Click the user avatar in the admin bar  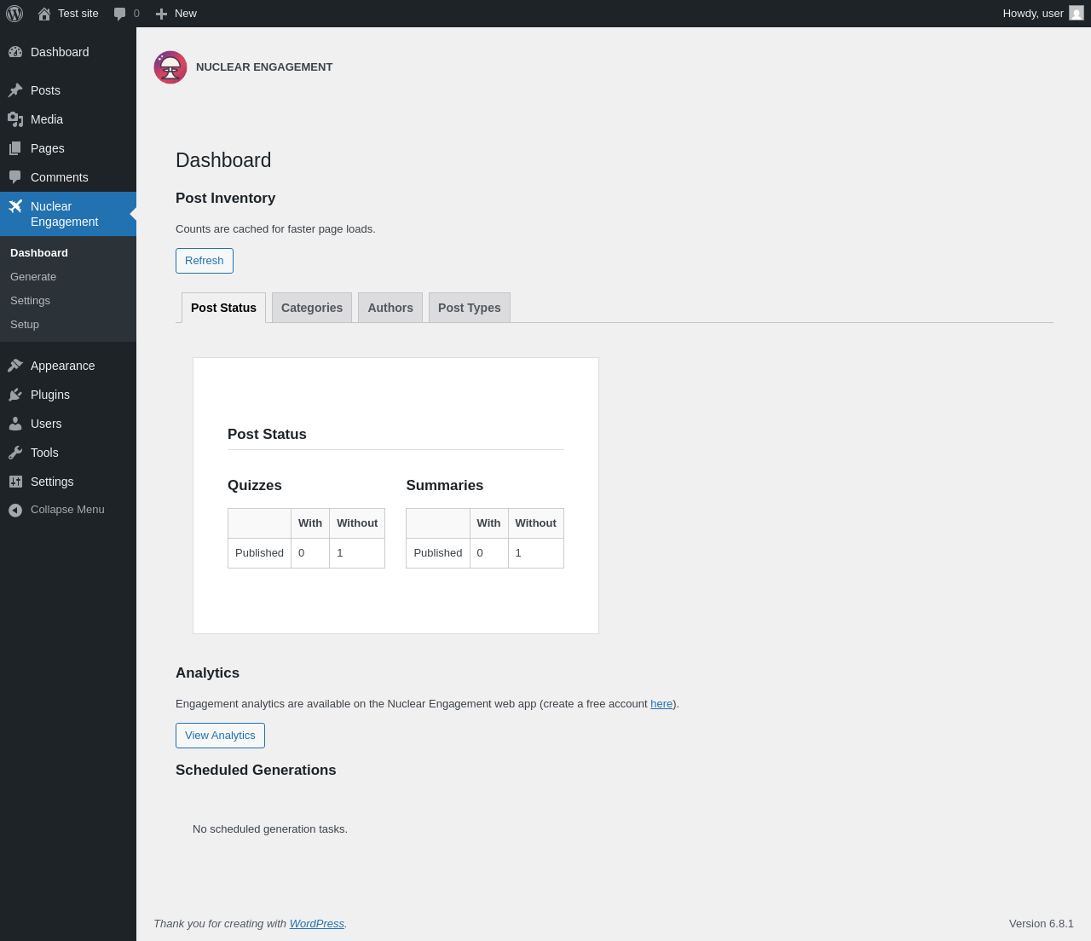click(1077, 13)
